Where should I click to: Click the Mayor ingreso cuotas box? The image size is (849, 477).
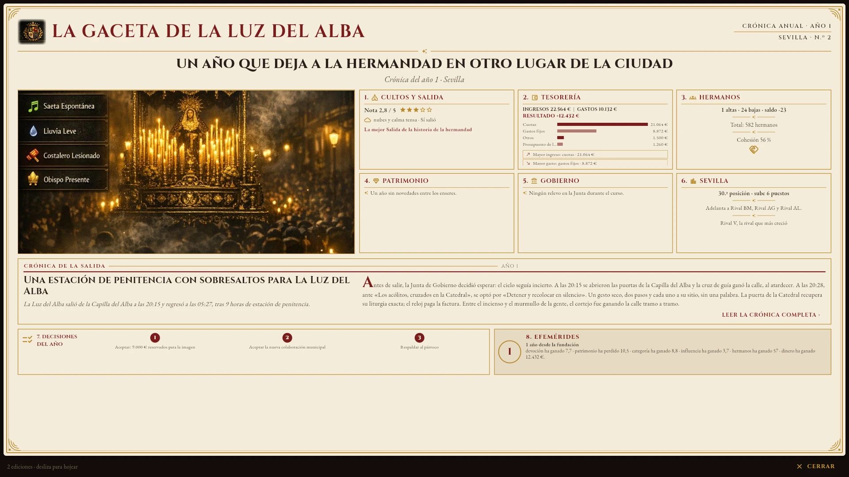(x=595, y=155)
